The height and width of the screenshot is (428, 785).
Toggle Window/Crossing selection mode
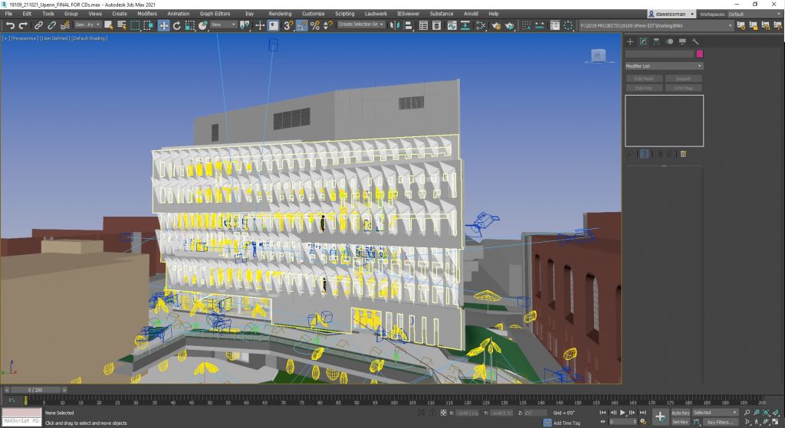(x=148, y=25)
